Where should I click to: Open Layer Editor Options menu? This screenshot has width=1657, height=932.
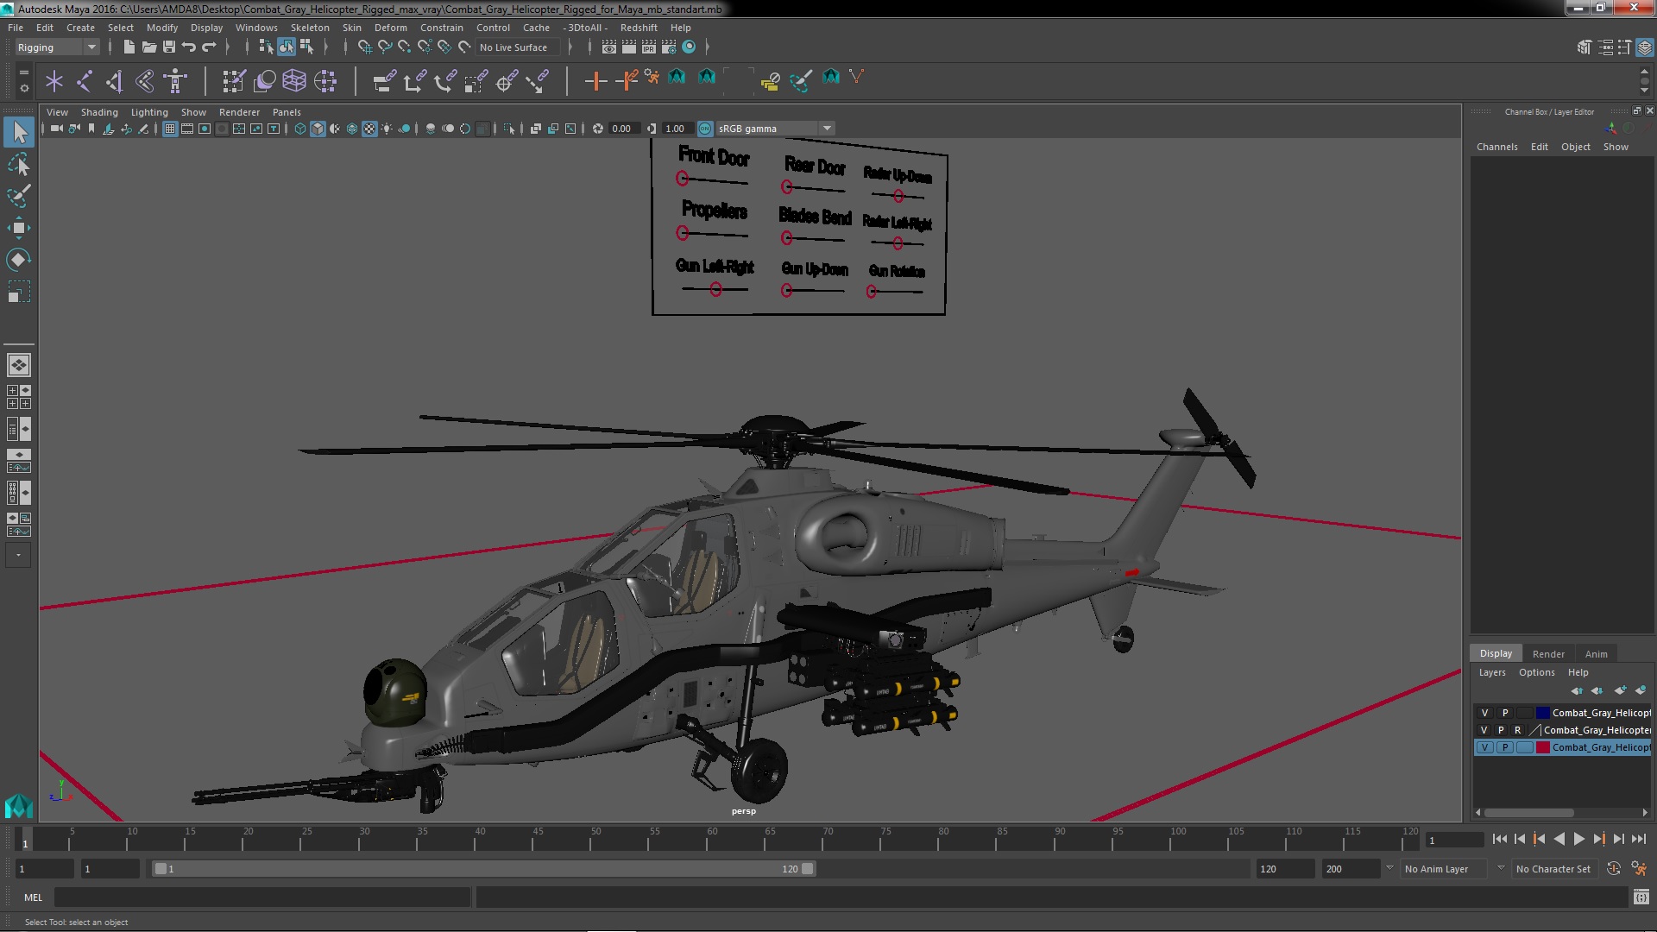click(1536, 672)
